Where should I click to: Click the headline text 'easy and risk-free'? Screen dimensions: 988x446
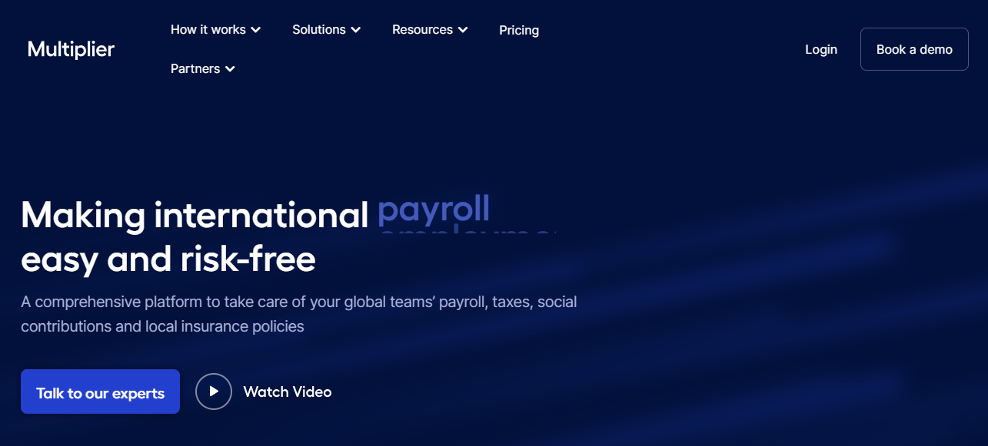168,259
